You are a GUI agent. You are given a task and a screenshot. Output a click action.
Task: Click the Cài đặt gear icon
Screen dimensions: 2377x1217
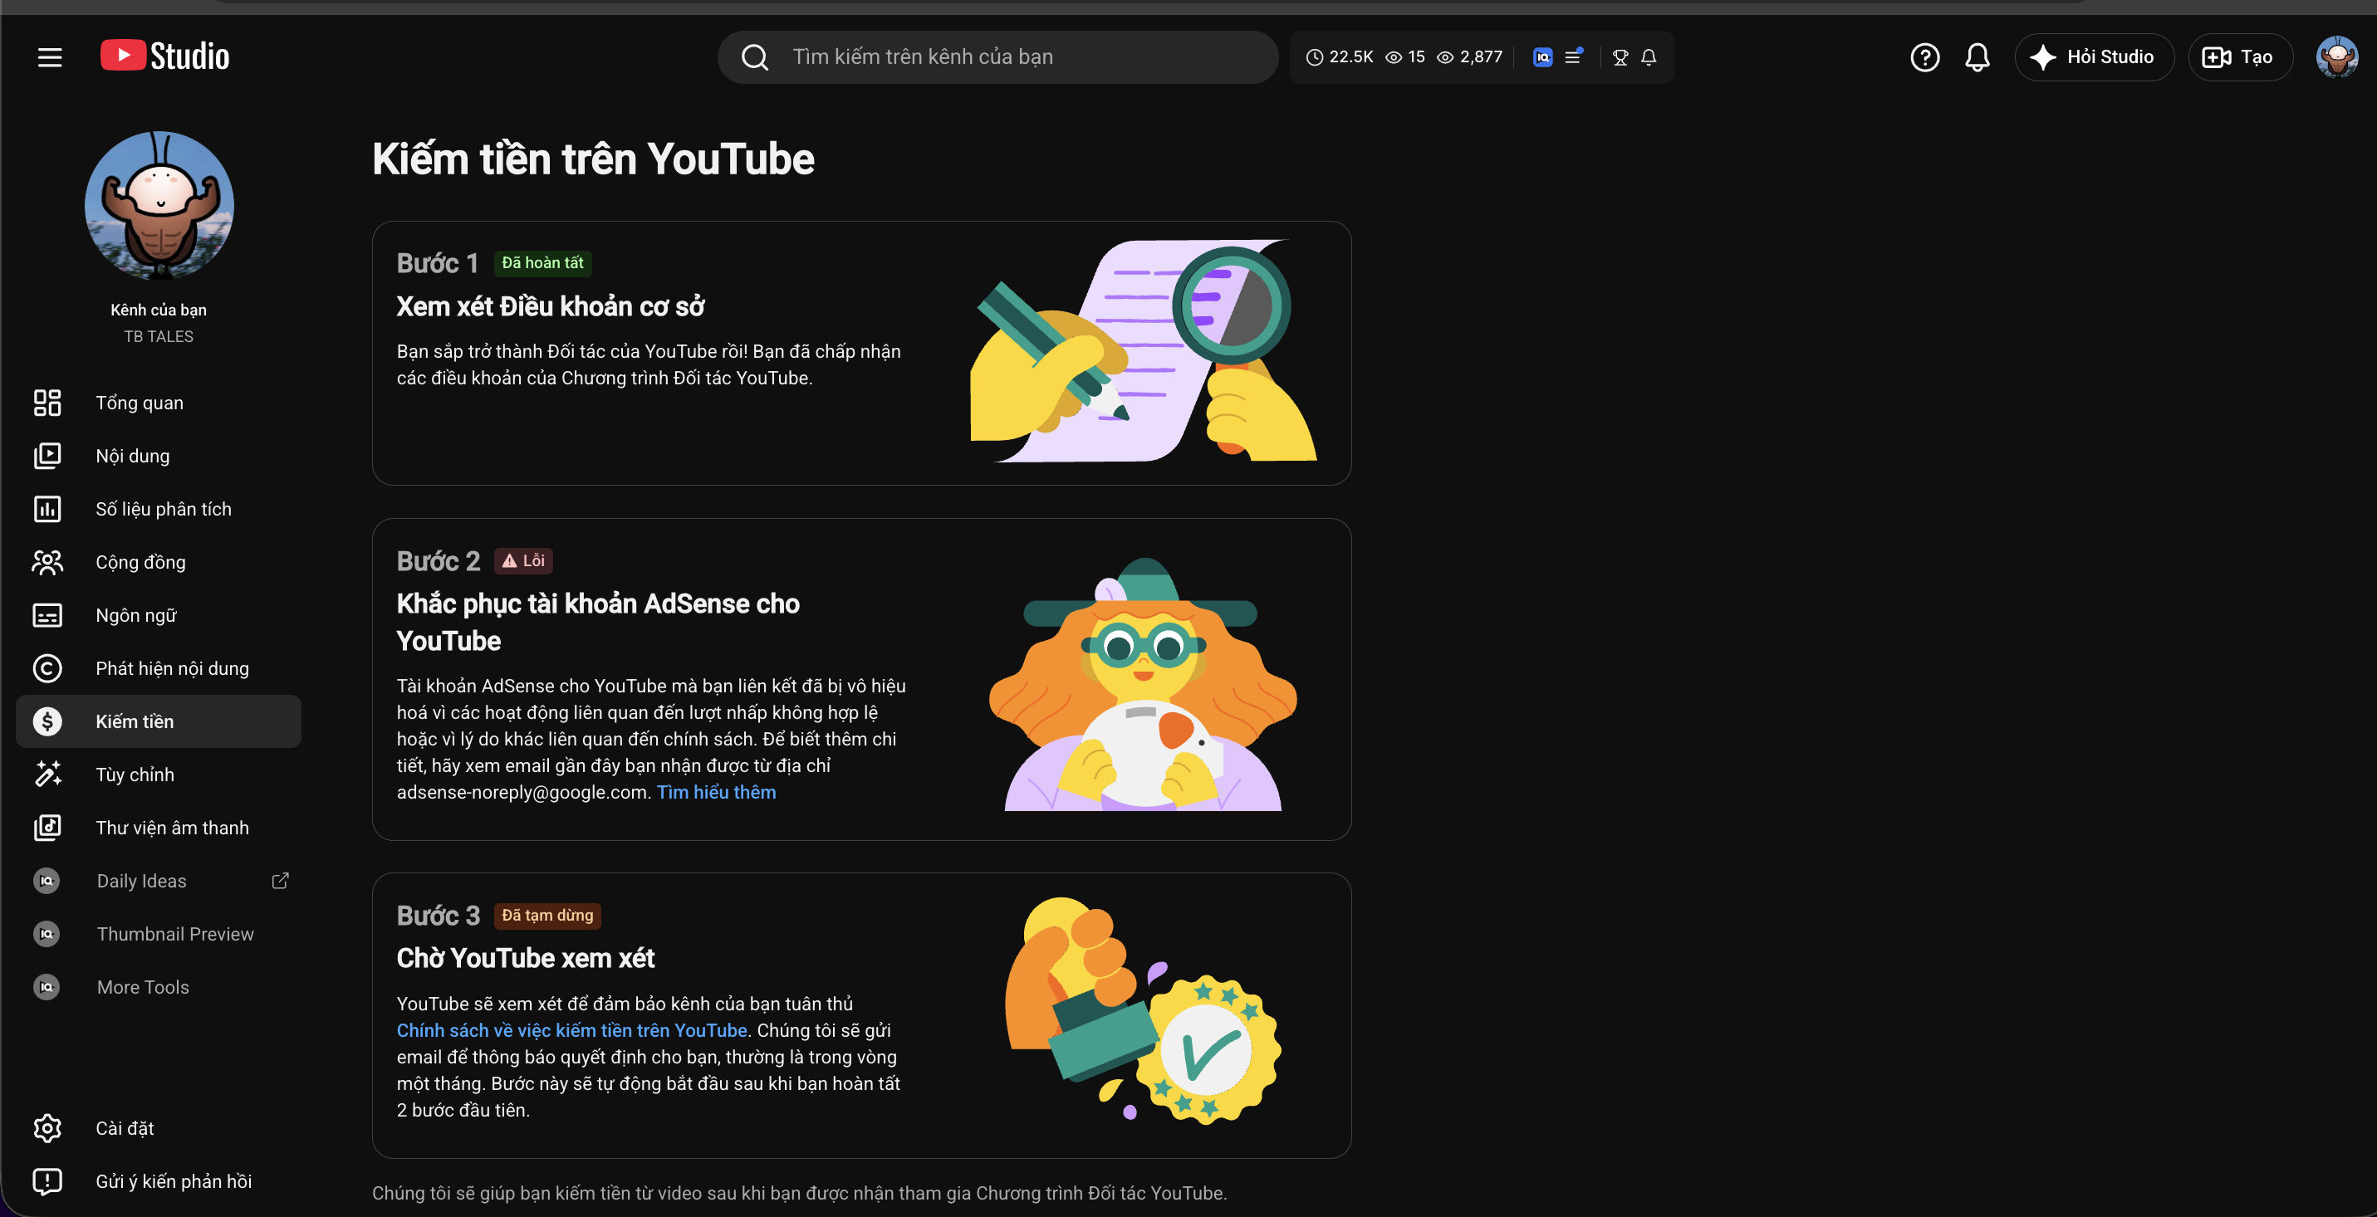click(47, 1128)
